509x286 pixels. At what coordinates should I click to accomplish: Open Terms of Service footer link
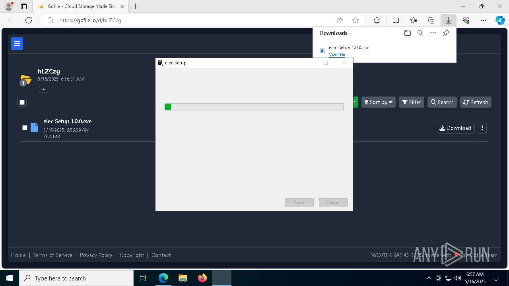pyautogui.click(x=53, y=255)
